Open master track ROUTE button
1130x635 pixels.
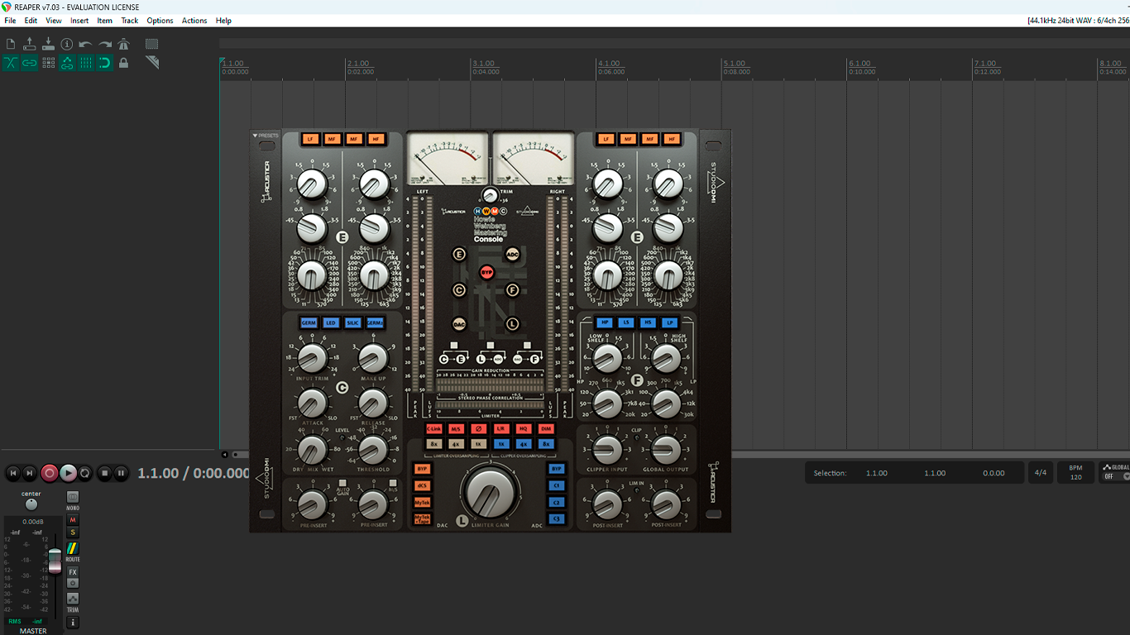click(73, 548)
